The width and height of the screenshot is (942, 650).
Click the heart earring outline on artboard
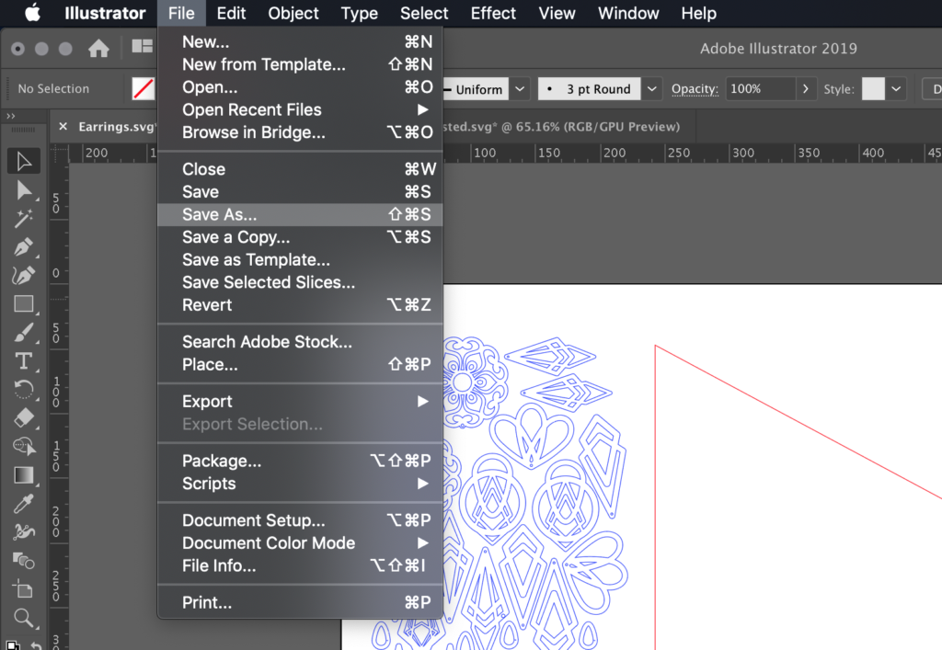click(531, 435)
